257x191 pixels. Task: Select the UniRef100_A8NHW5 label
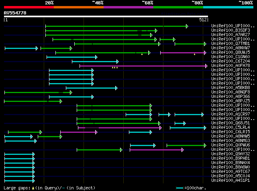pyautogui.click(x=230, y=136)
